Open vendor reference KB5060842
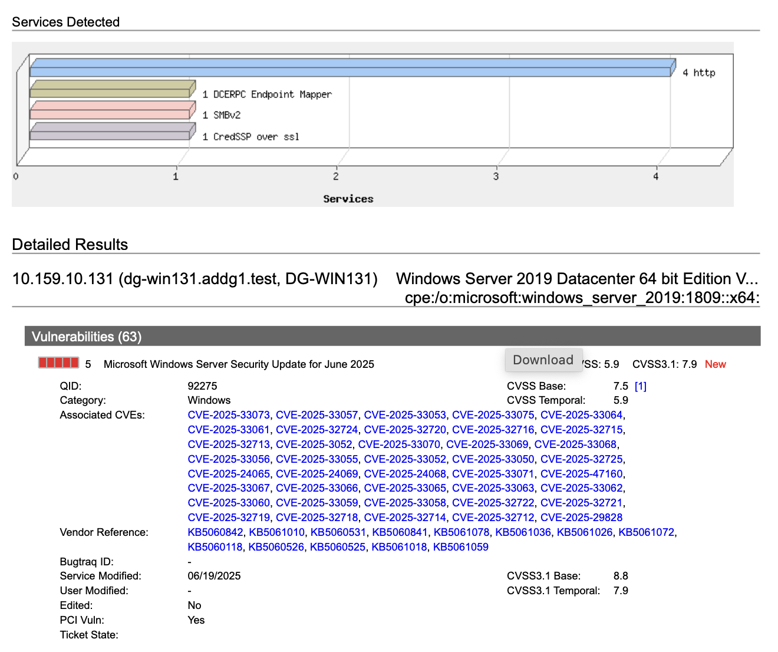778x652 pixels. [x=215, y=532]
